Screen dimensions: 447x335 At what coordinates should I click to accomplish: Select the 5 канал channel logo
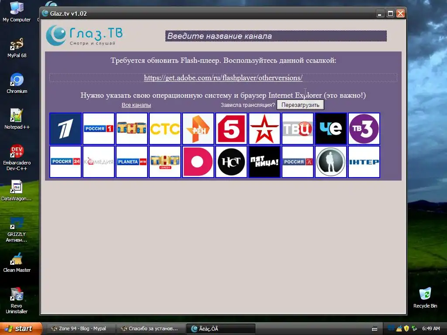tap(231, 129)
